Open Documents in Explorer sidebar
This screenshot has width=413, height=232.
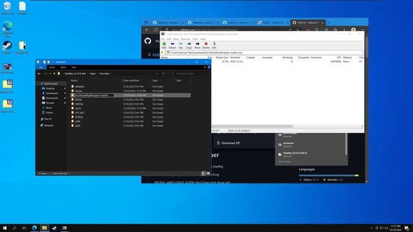[52, 98]
